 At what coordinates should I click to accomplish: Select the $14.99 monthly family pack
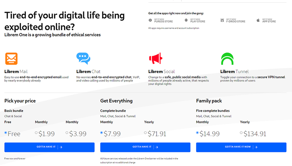pos(197,133)
